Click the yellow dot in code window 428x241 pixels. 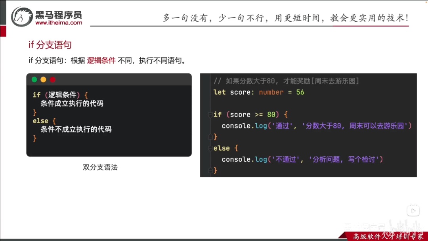(x=44, y=79)
